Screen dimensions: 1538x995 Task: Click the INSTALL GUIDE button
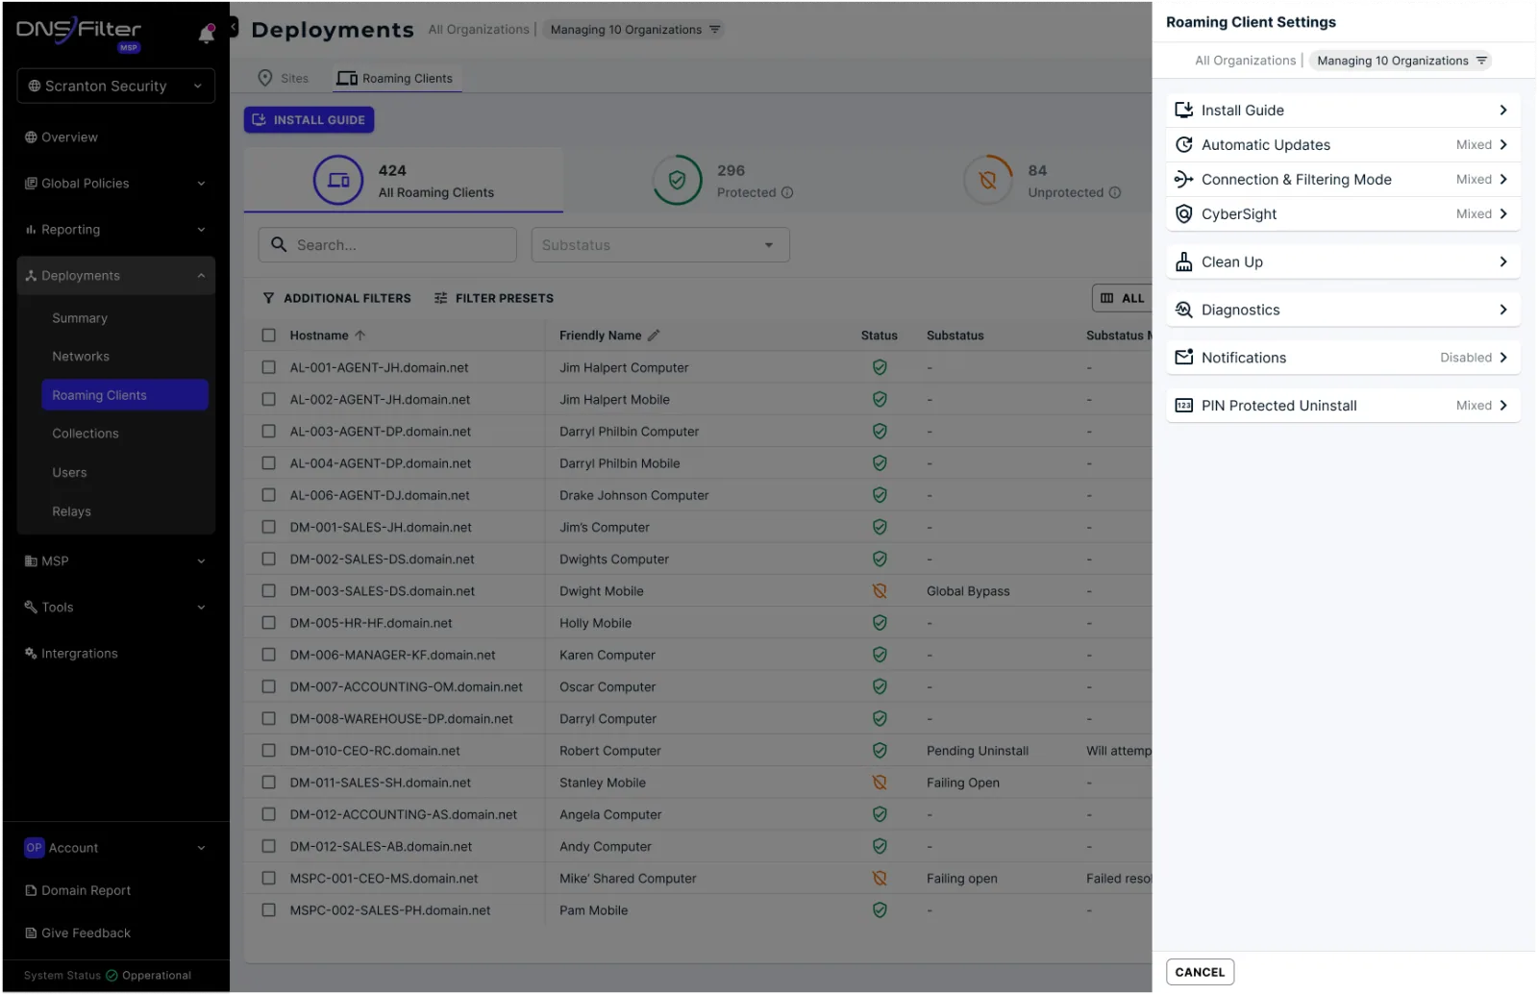[x=309, y=120]
